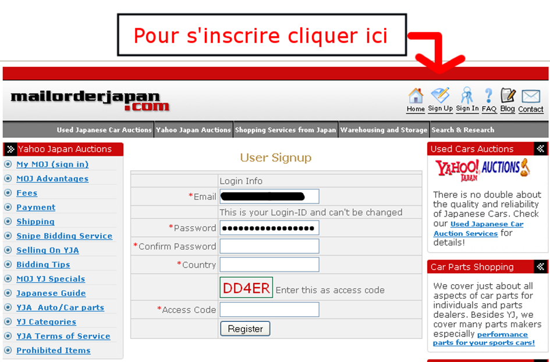This screenshot has width=550, height=362.
Task: Click the Yahoo Japan Auctions logo image
Action: pos(482,170)
